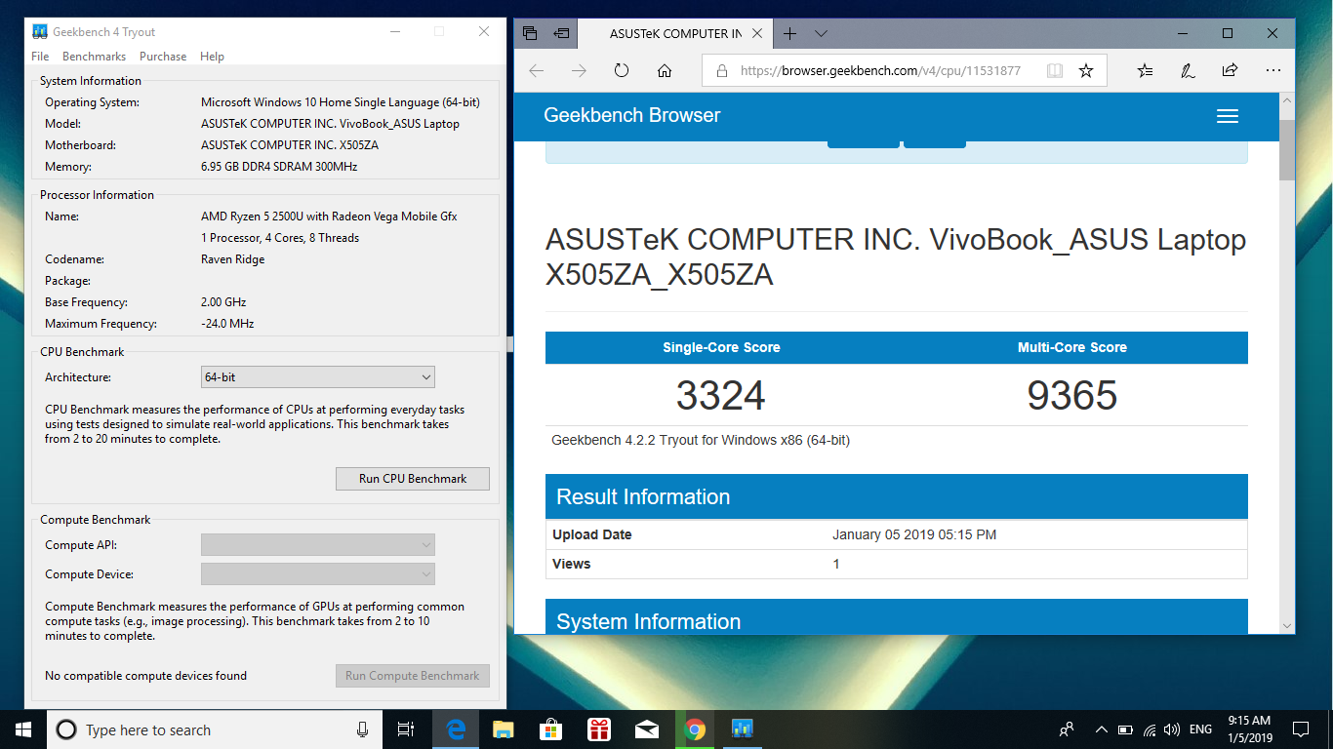
Task: Click the Raven Ridge codename text
Action: point(232,259)
